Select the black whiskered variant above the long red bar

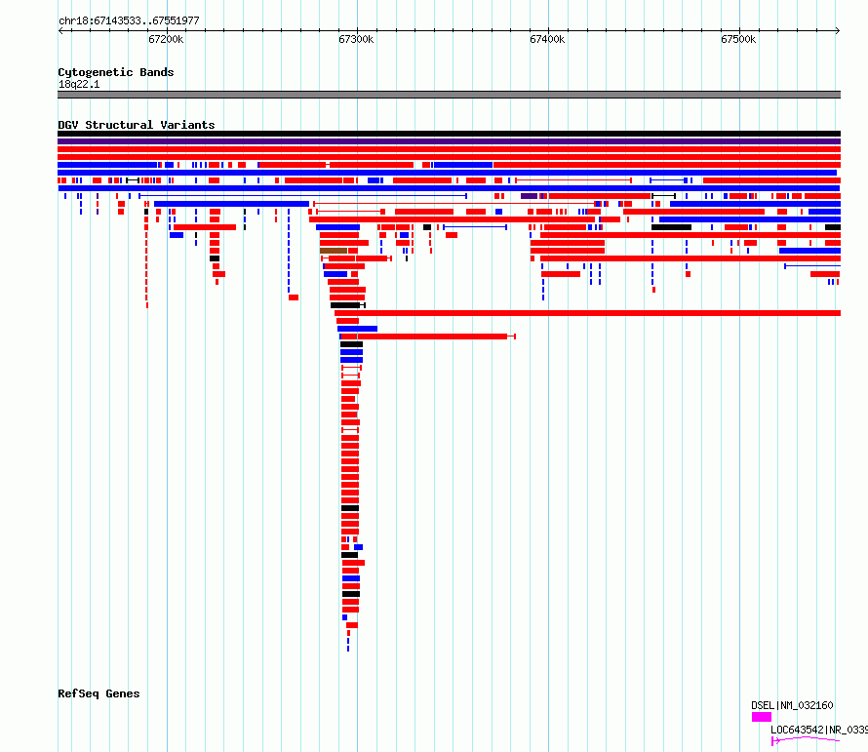click(347, 305)
